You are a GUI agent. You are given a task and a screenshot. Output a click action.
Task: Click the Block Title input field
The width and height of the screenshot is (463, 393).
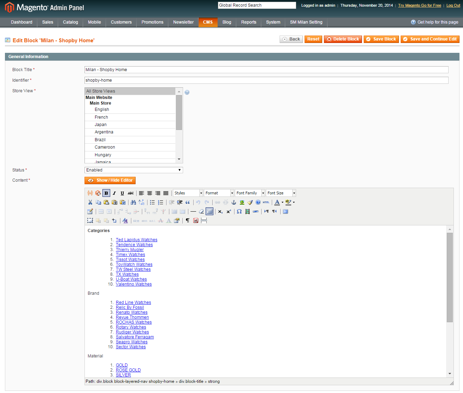(267, 70)
